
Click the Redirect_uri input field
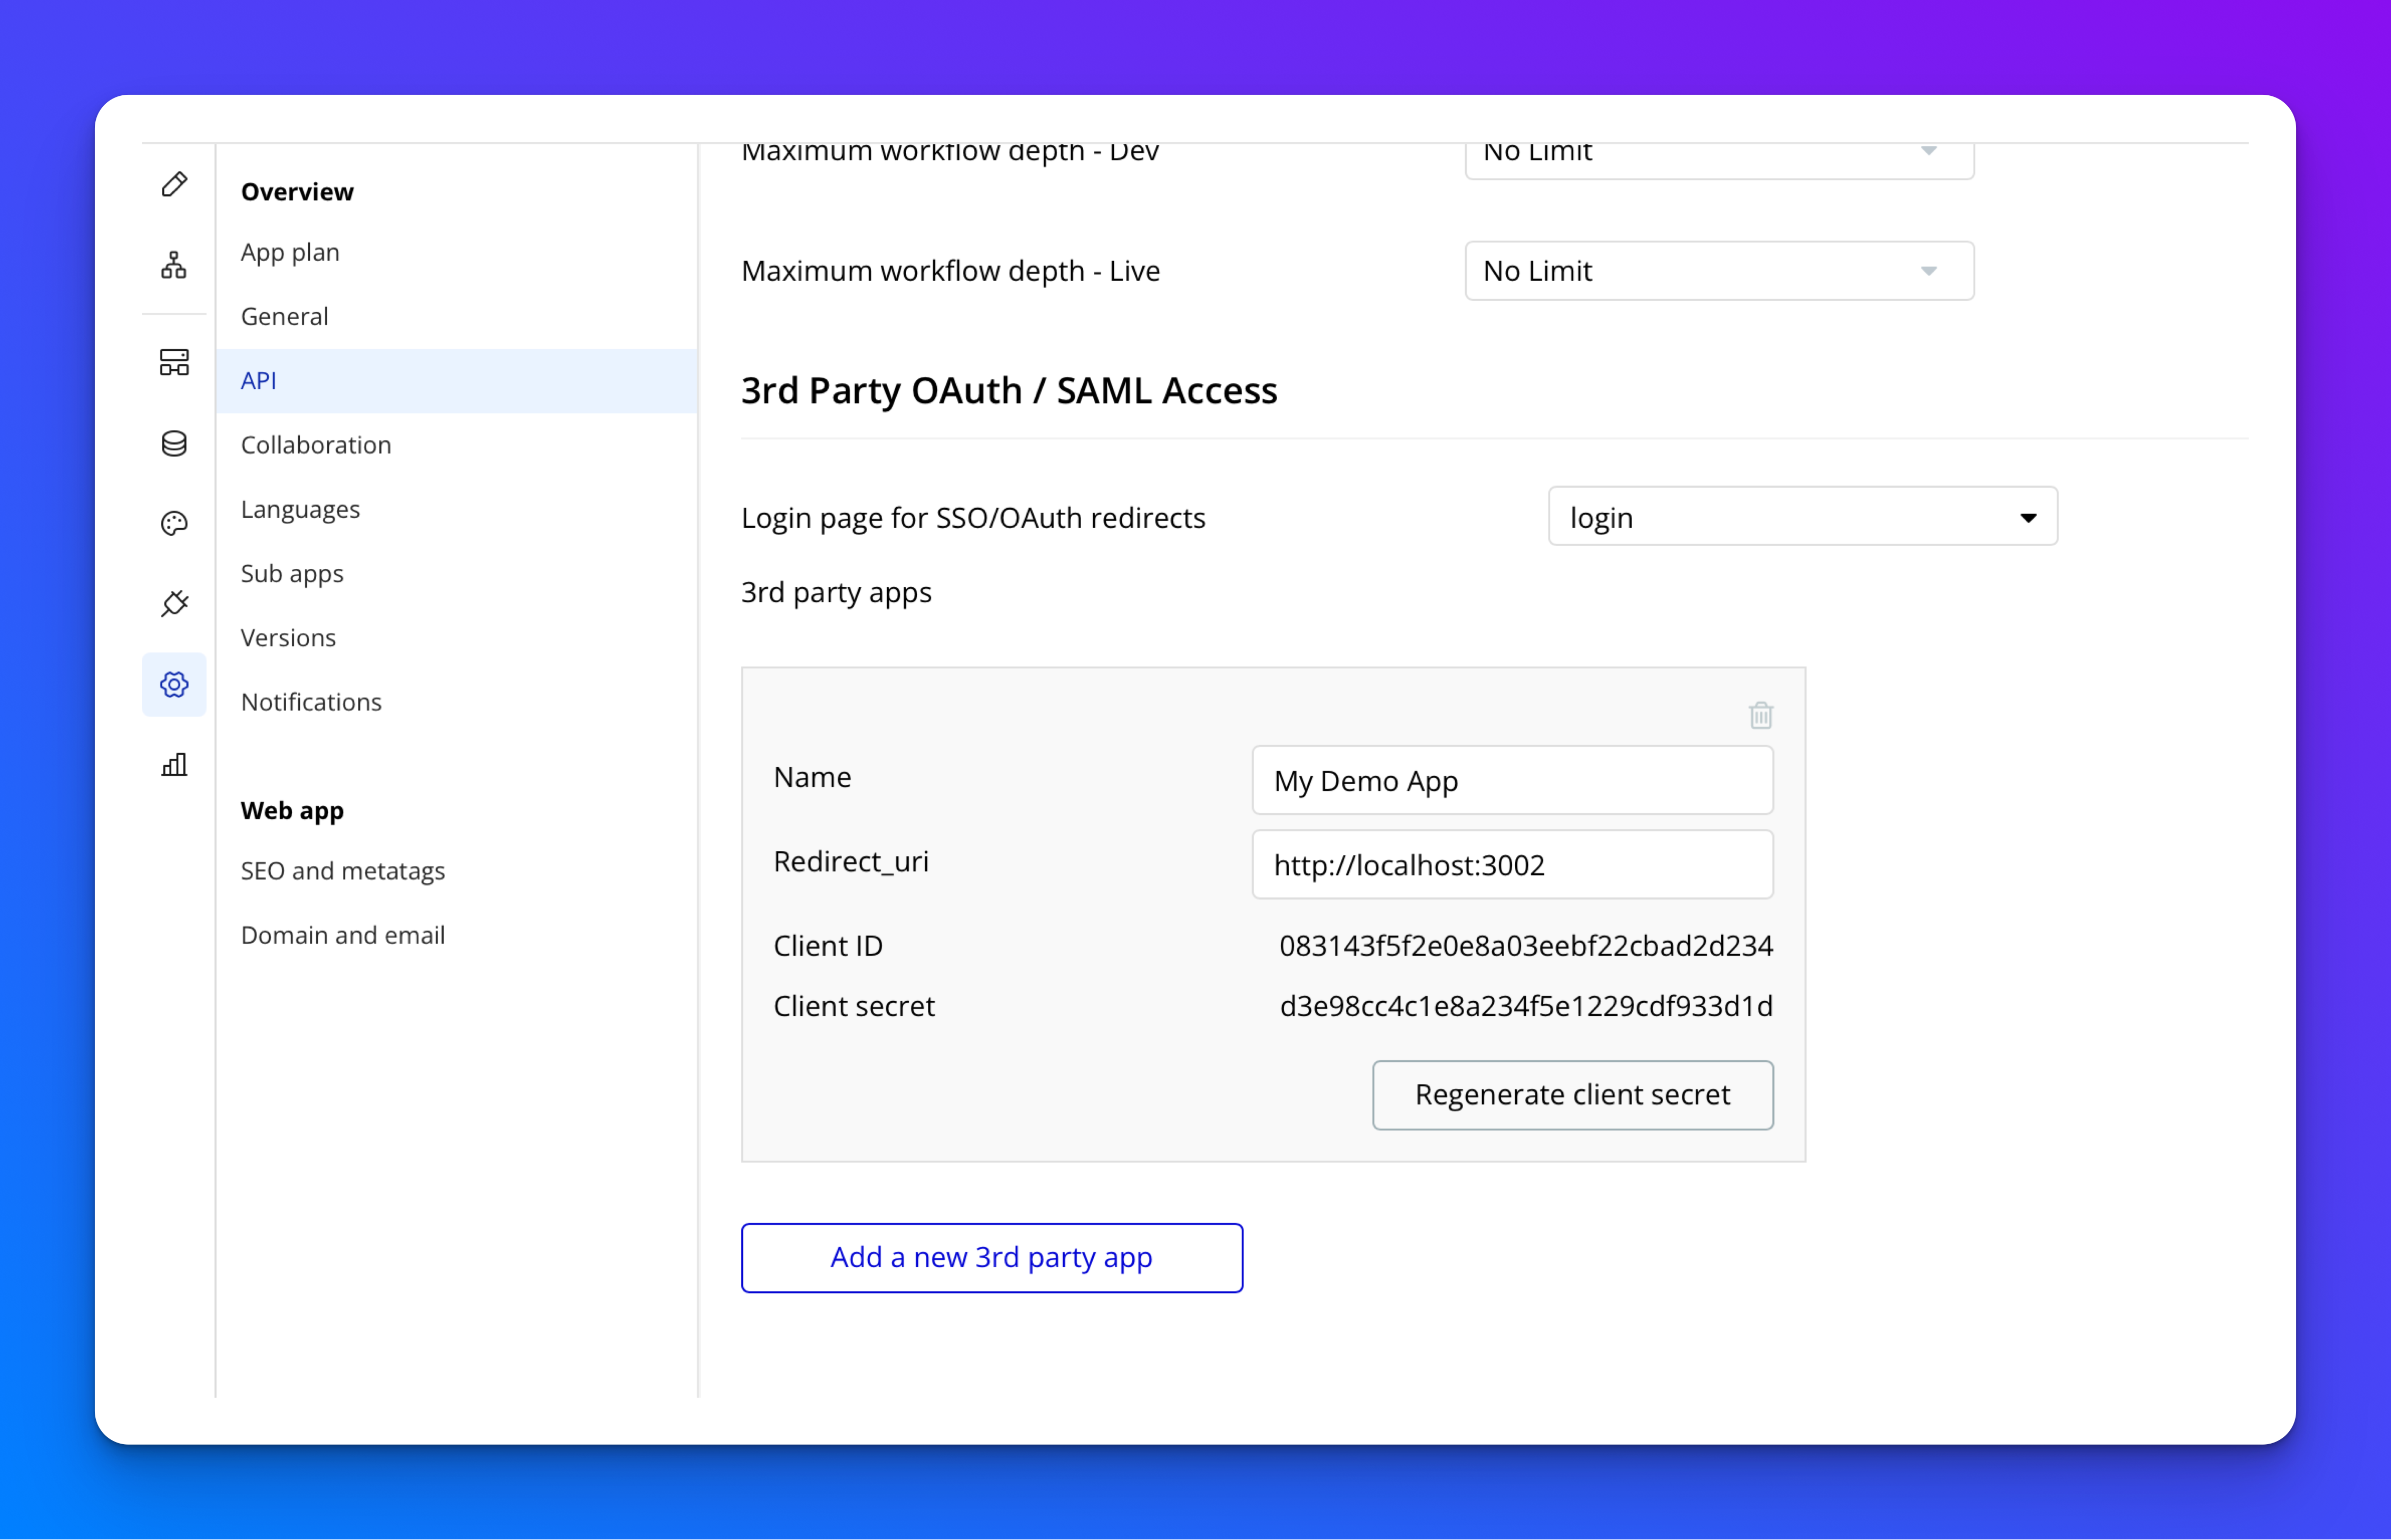point(1512,865)
